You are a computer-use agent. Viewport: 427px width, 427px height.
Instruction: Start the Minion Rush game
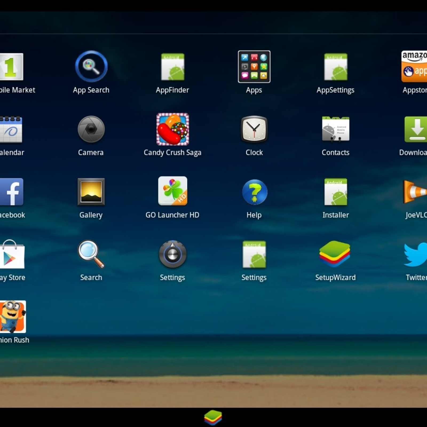coord(13,317)
